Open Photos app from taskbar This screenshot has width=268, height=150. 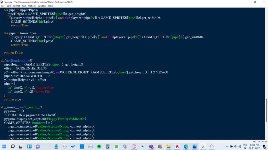pos(194,146)
